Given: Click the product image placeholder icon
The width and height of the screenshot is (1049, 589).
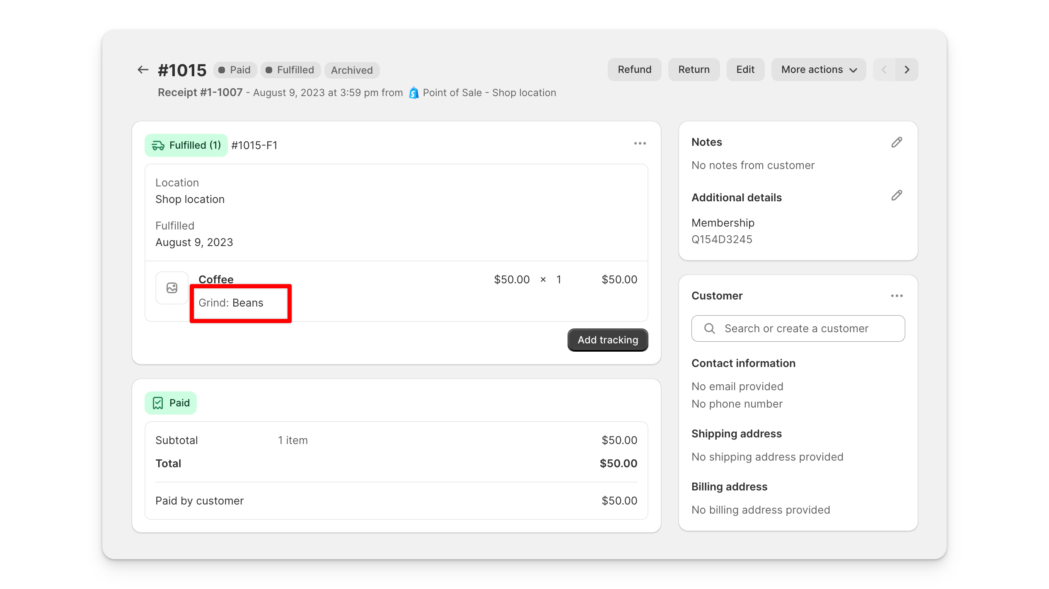Looking at the screenshot, I should [171, 288].
